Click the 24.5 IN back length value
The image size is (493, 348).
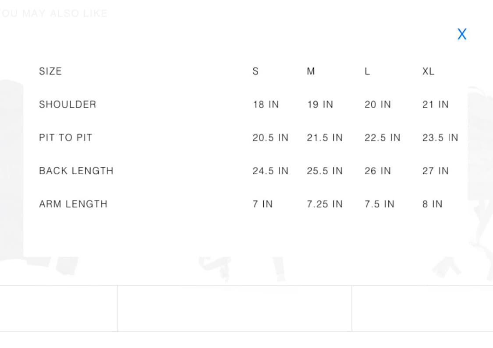[x=270, y=171]
